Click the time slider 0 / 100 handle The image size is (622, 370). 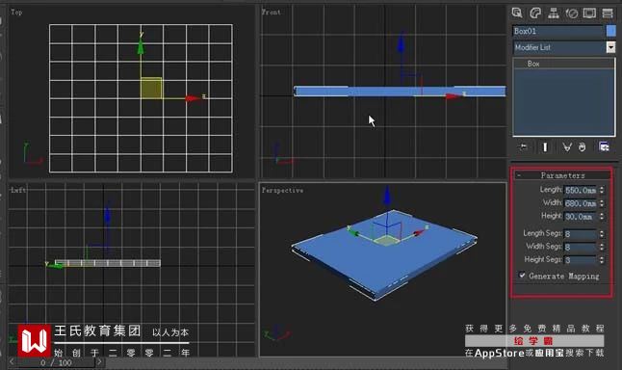tap(57, 362)
